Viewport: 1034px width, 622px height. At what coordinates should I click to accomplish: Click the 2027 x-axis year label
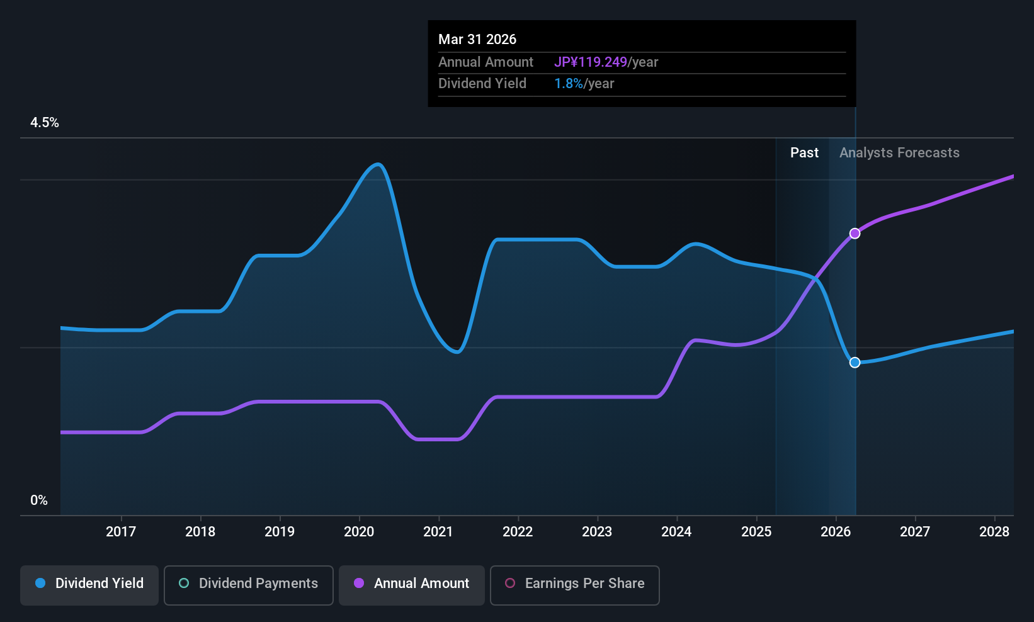[x=915, y=532]
